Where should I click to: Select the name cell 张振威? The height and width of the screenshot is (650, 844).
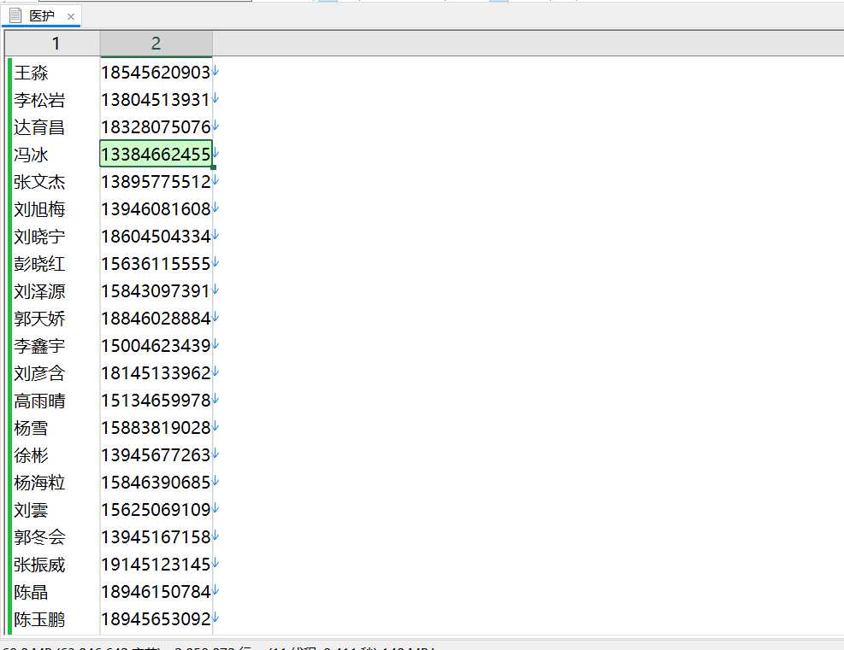click(x=39, y=565)
